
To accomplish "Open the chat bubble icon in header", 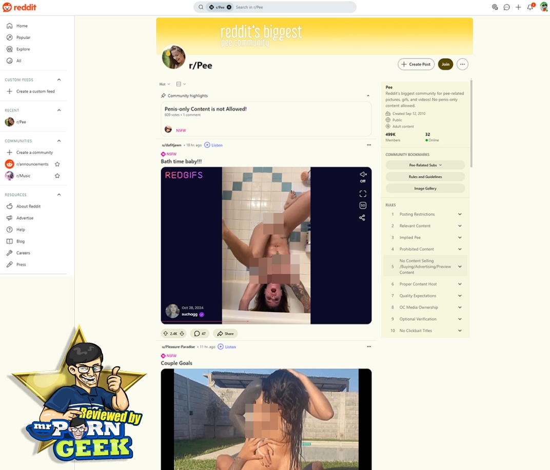I will (x=506, y=7).
